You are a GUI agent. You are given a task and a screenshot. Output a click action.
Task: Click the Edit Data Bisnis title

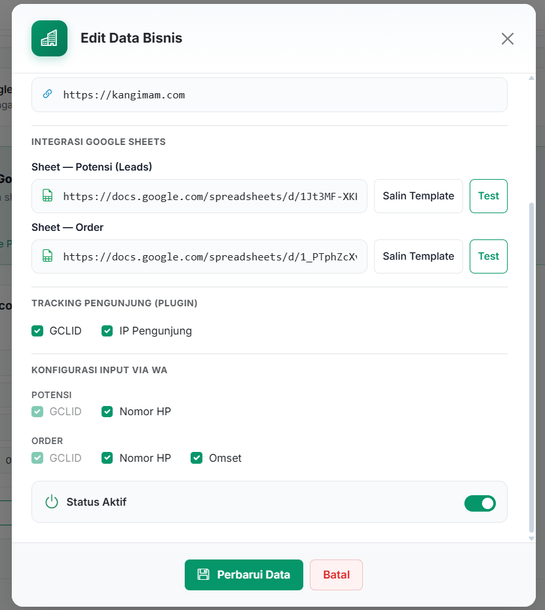tap(131, 38)
